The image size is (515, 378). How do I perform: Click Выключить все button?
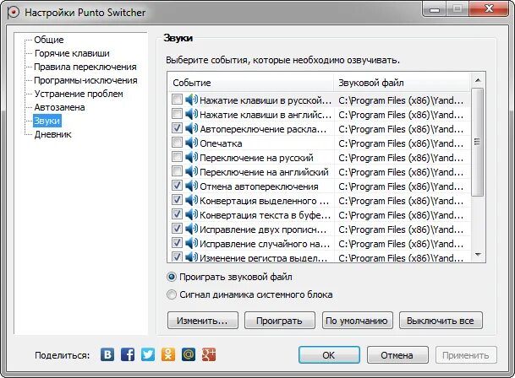pos(441,321)
